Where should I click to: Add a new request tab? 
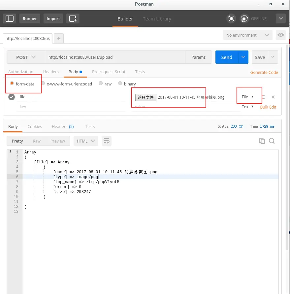tap(59, 38)
